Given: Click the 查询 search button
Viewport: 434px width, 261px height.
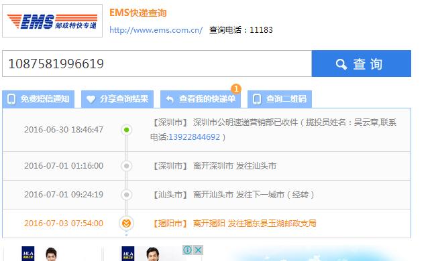Looking at the screenshot, I should click(361, 64).
